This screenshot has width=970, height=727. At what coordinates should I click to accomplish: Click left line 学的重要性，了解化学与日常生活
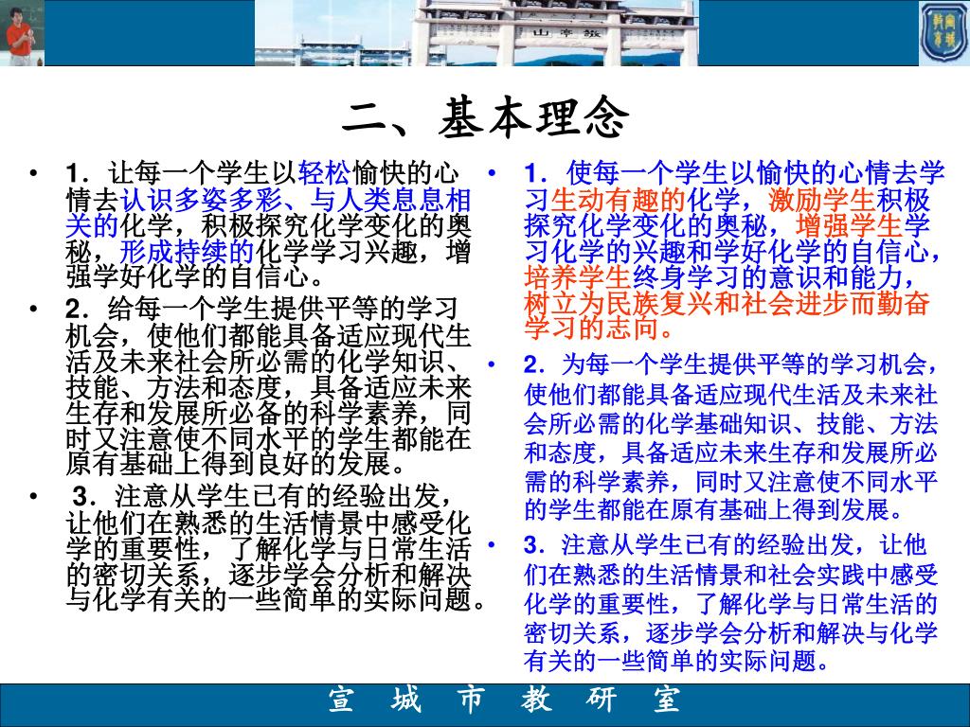268,549
